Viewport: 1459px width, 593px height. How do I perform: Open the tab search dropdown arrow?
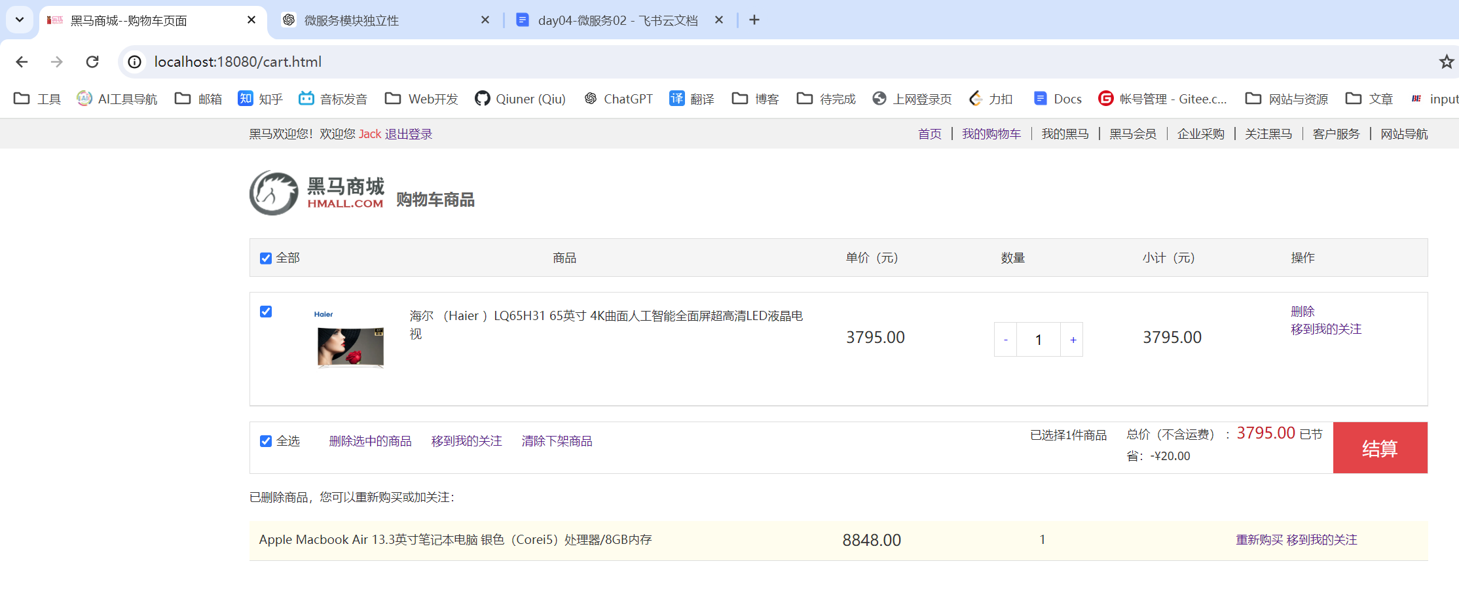[x=20, y=20]
